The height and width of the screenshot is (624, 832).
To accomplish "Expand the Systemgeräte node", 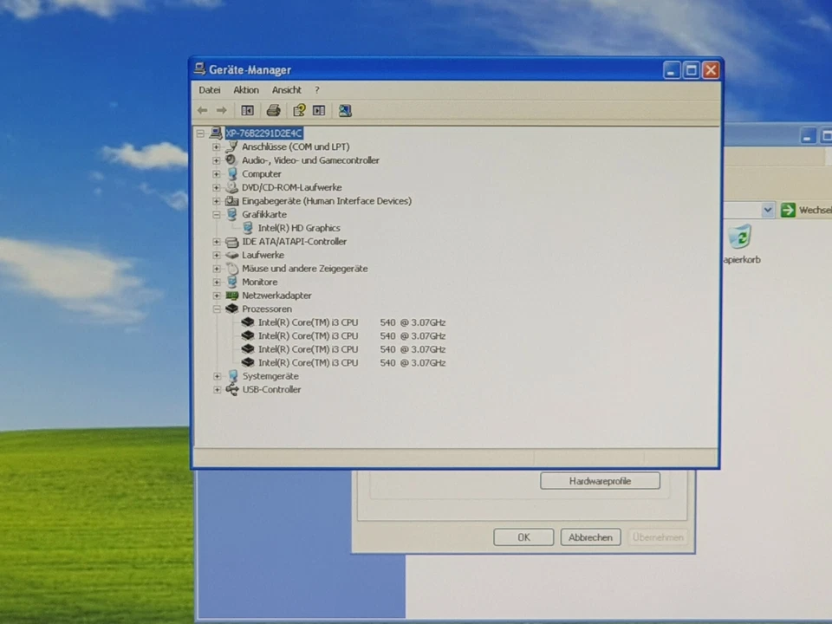I will pyautogui.click(x=217, y=376).
